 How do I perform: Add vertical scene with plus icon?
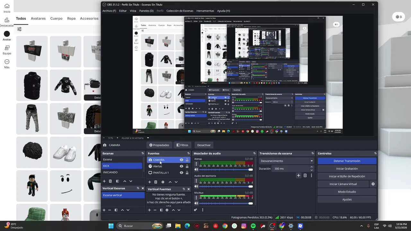[x=104, y=210]
